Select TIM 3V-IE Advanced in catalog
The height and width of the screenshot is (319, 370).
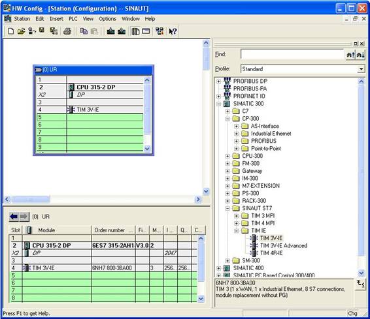click(x=284, y=245)
